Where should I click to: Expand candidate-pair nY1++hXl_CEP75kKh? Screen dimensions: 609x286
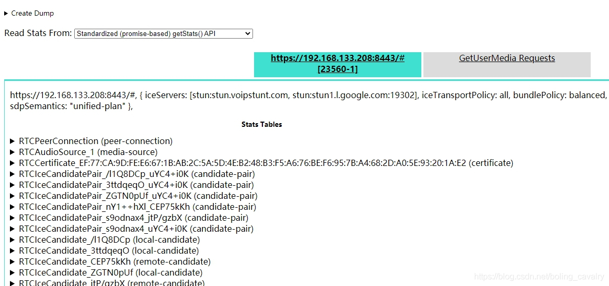click(137, 207)
